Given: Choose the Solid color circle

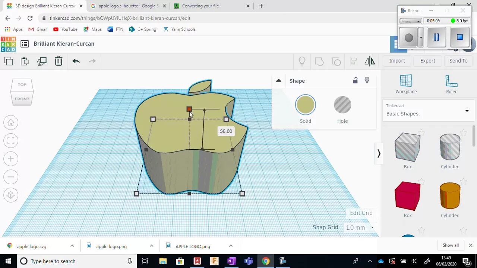Looking at the screenshot, I should pyautogui.click(x=305, y=105).
